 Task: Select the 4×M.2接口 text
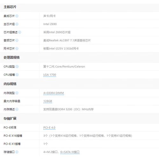coord(51,152)
